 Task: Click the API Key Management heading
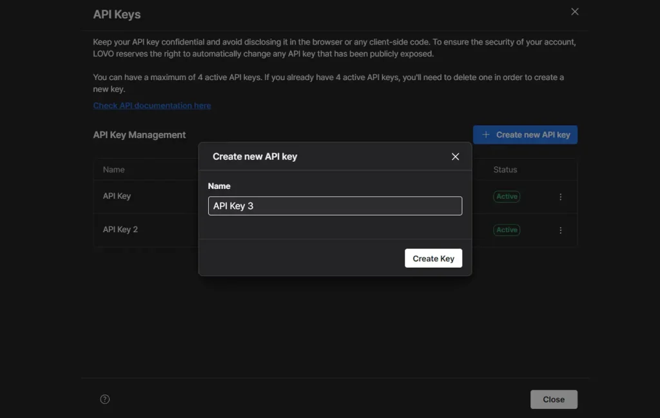[139, 135]
